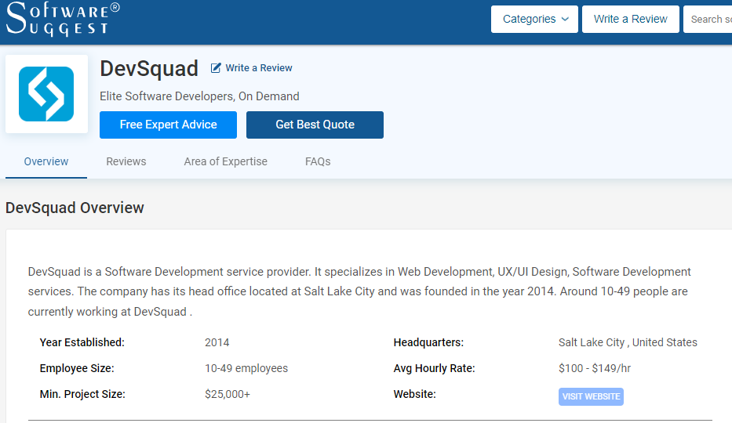
Task: Click the Website label
Action: pos(414,395)
